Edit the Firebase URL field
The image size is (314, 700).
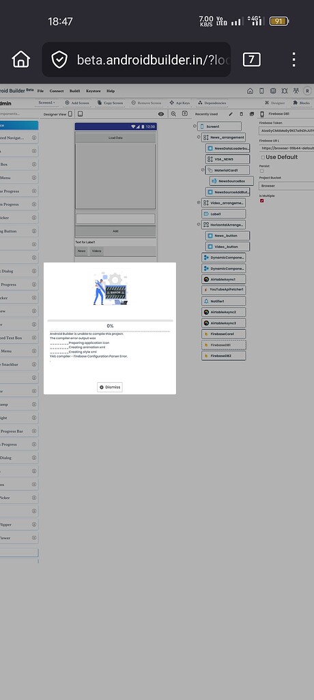(x=286, y=148)
